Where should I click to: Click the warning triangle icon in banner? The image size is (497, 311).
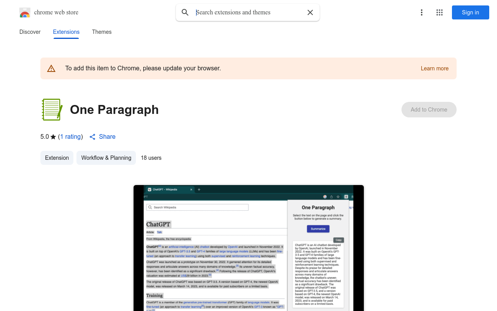[x=51, y=68]
